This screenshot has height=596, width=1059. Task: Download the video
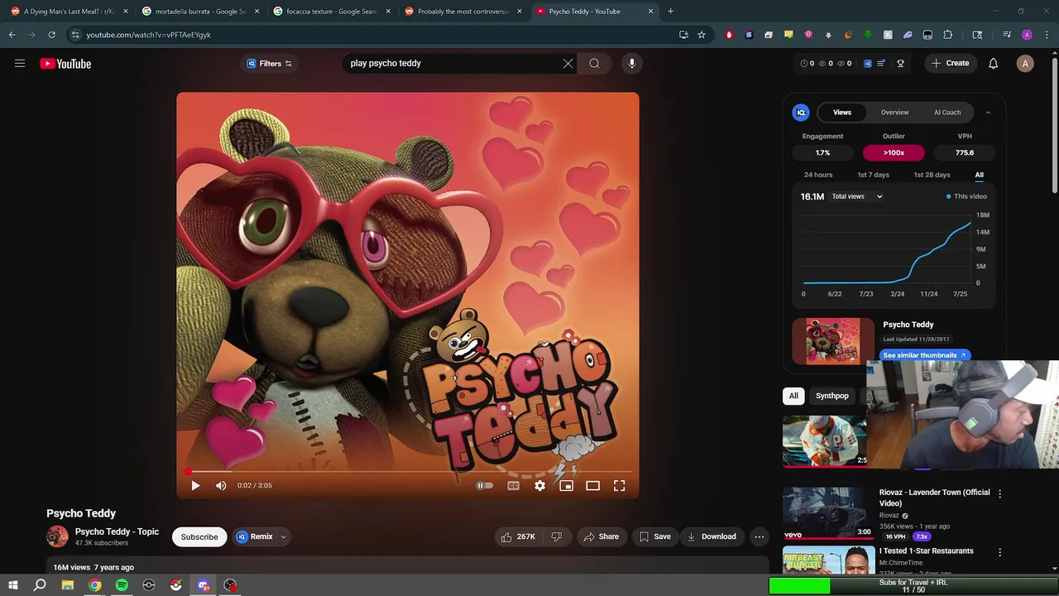(711, 536)
